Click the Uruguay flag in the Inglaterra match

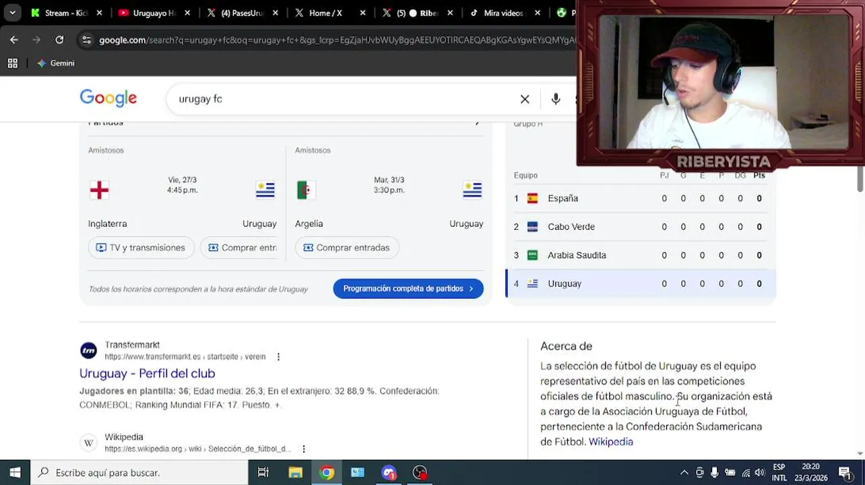point(265,190)
